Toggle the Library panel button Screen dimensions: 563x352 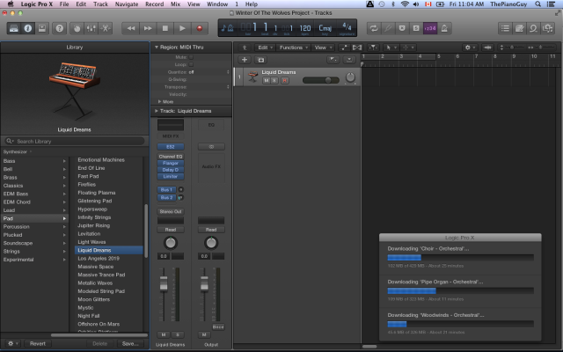coord(14,28)
